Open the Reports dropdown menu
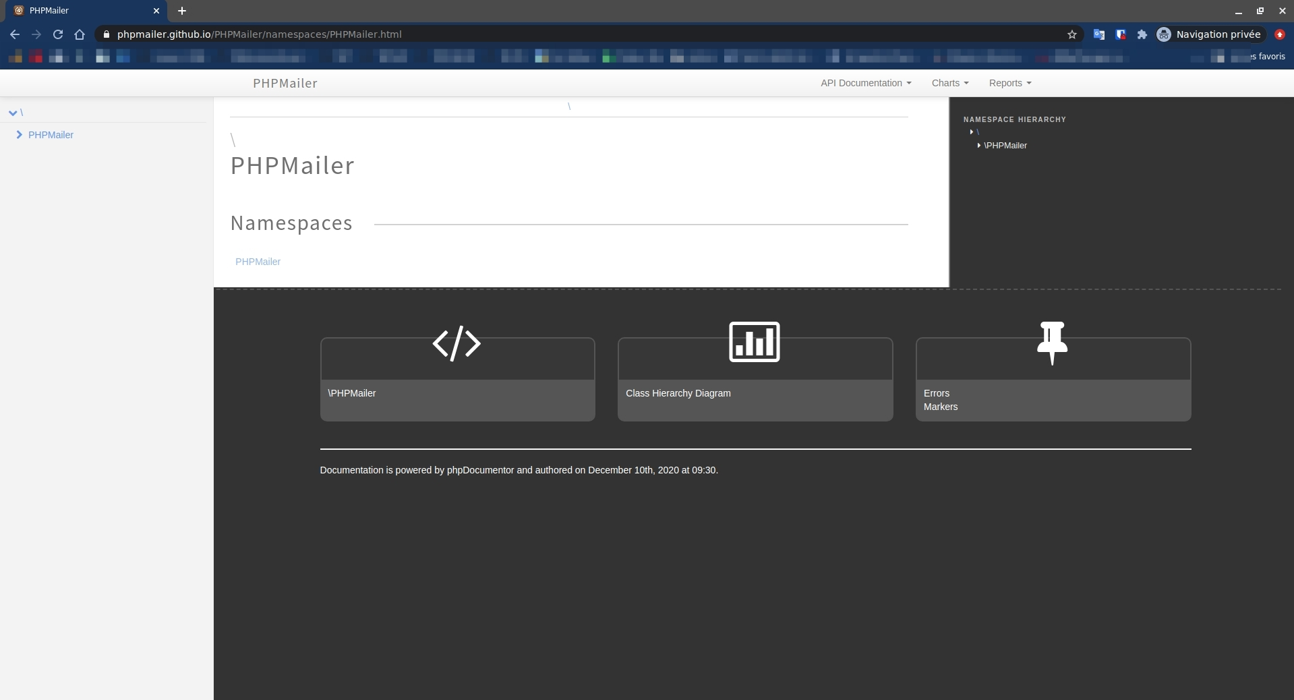 [1009, 83]
